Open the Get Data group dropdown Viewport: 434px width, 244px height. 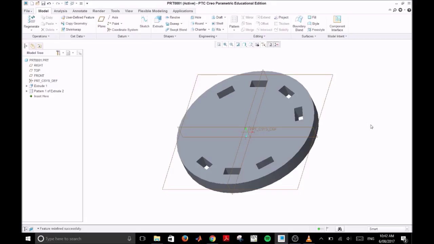tap(78, 36)
